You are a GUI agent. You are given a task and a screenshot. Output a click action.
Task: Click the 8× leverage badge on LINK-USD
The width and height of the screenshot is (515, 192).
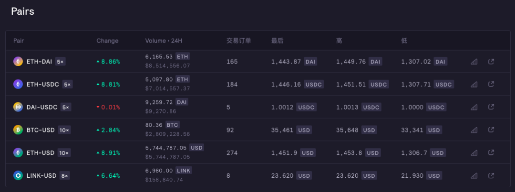(x=64, y=176)
